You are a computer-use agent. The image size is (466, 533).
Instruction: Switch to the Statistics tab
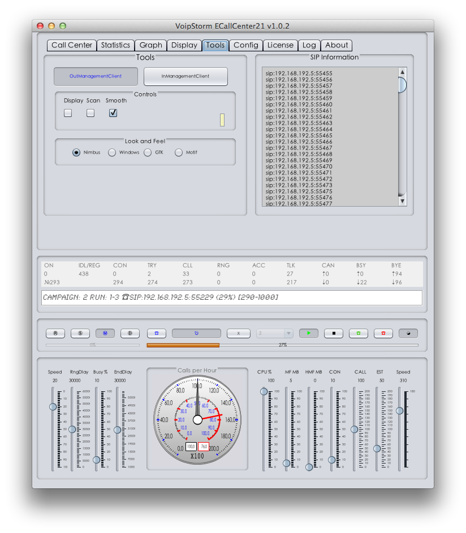click(115, 45)
